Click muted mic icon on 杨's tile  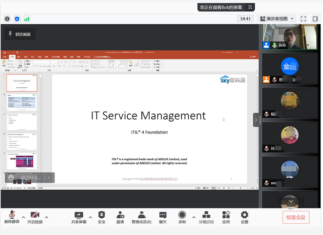point(266,114)
